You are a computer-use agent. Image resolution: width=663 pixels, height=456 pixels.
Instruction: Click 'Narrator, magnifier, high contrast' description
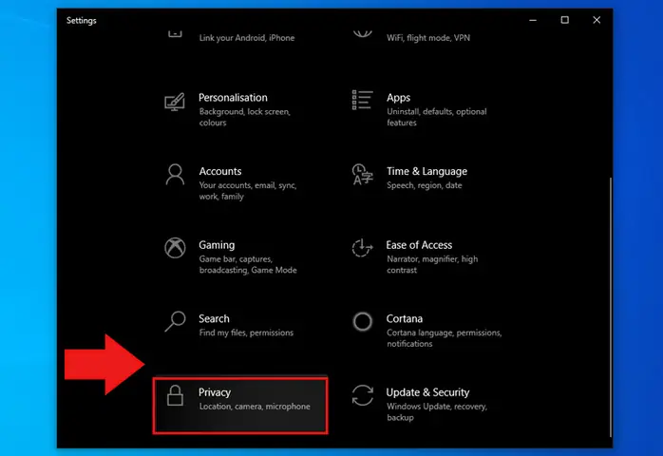click(x=432, y=264)
